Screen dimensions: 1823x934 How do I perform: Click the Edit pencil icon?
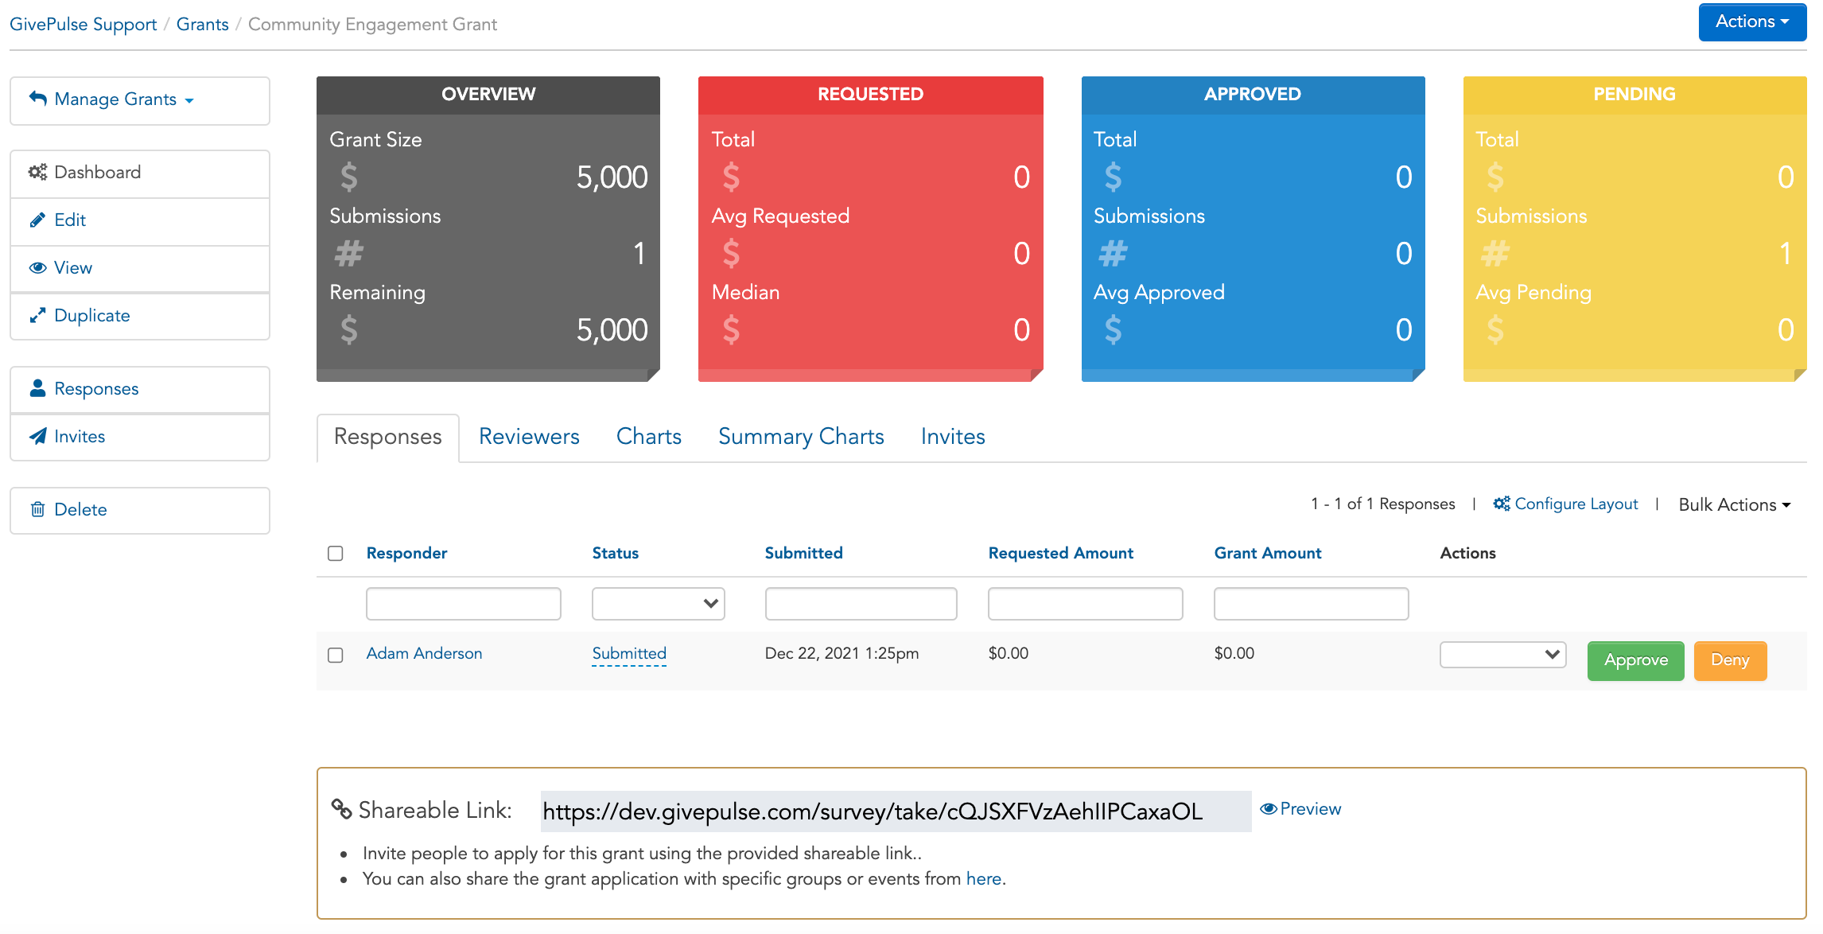point(37,220)
